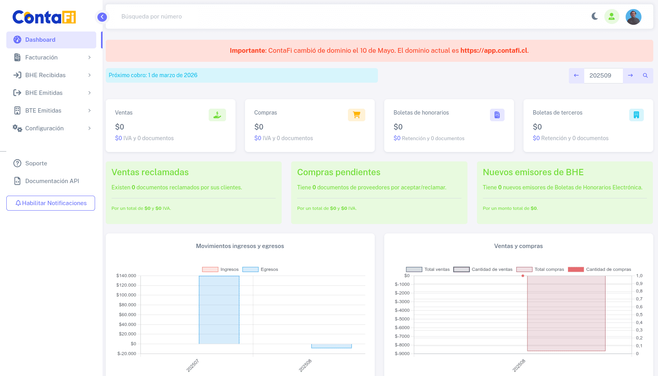Click the period search magnifier icon

(x=645, y=76)
